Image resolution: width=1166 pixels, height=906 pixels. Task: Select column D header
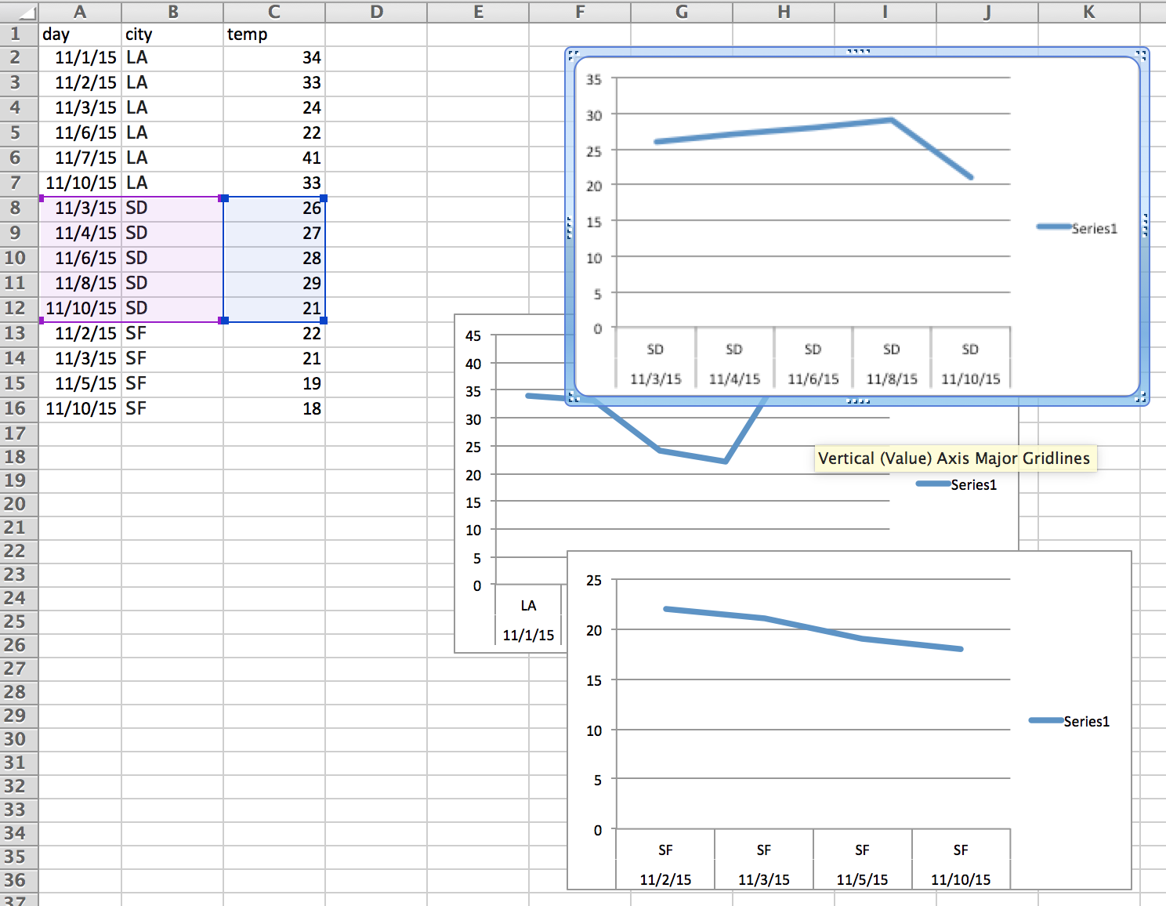pos(376,12)
